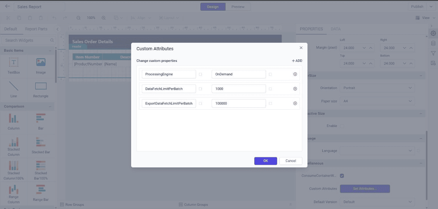Enable the Interactive Size checkbox
This screenshot has height=209, width=438.
[x=342, y=126]
